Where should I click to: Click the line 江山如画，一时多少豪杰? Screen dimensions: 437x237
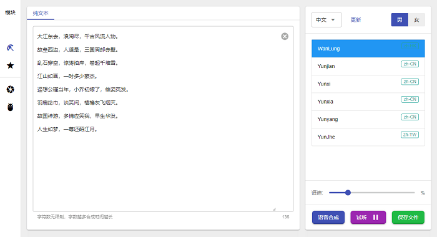coord(67,76)
